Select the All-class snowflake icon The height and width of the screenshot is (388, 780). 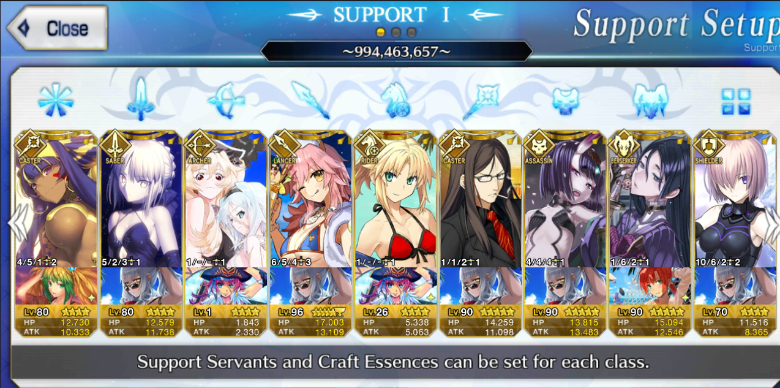pos(56,100)
